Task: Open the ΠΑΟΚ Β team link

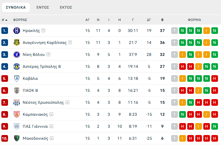Action: pos(30,90)
